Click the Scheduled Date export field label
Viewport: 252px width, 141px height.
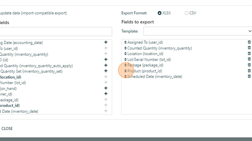155,77
